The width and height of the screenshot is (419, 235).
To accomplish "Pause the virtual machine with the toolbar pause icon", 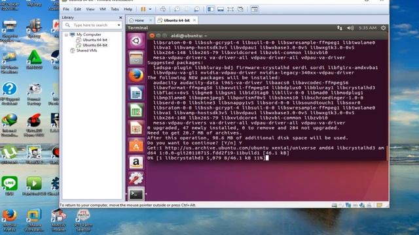I will pyautogui.click(x=143, y=9).
